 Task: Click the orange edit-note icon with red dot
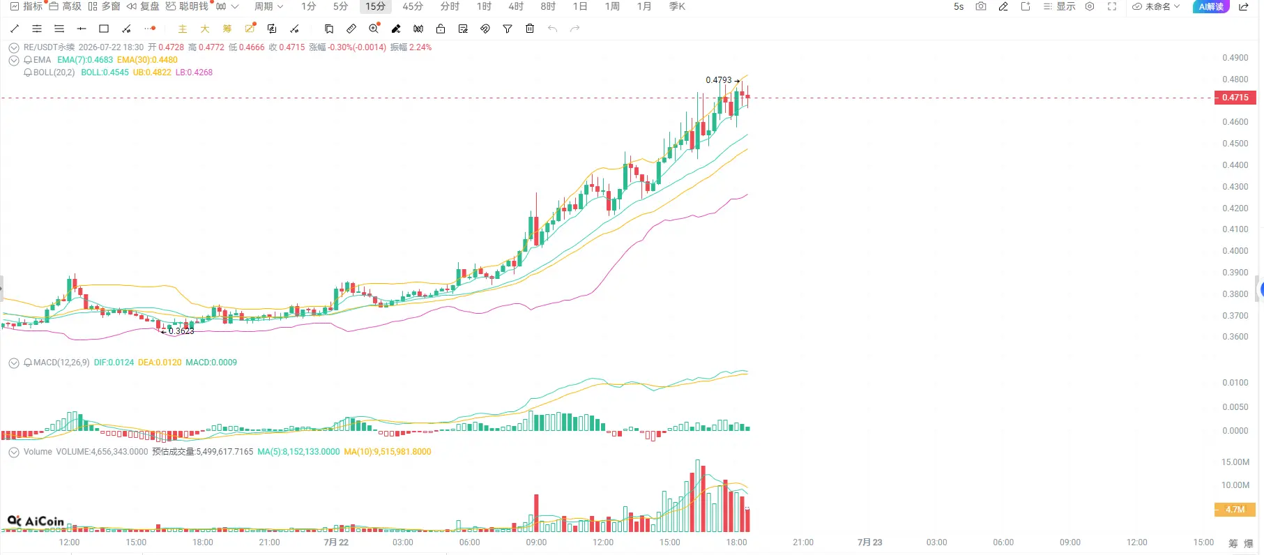tap(250, 29)
